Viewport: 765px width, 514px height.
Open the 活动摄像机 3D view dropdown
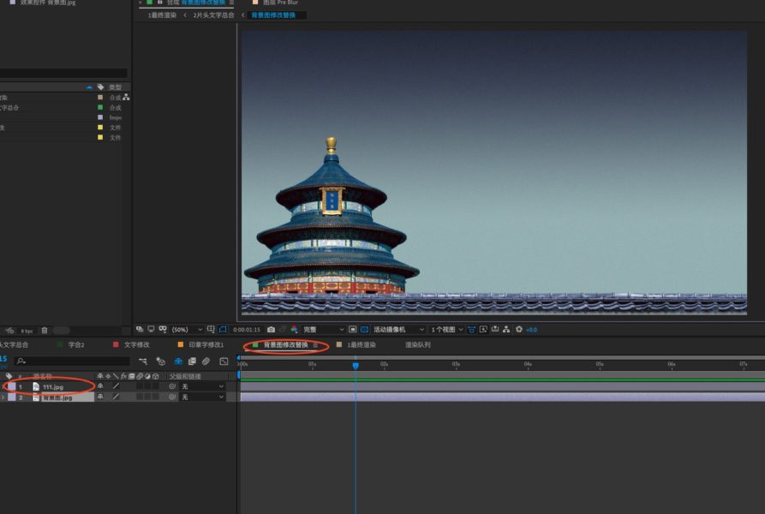(x=398, y=330)
